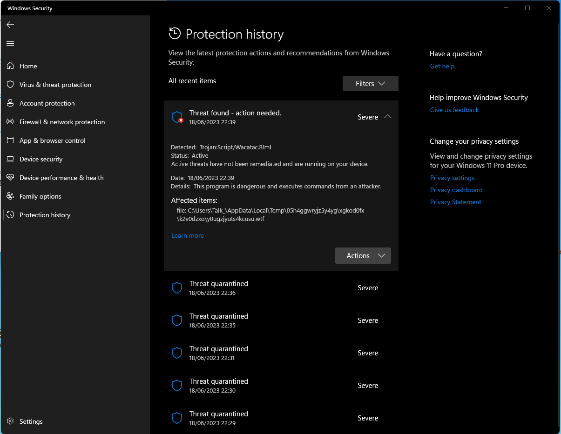Click the Account protection person icon

[x=10, y=103]
